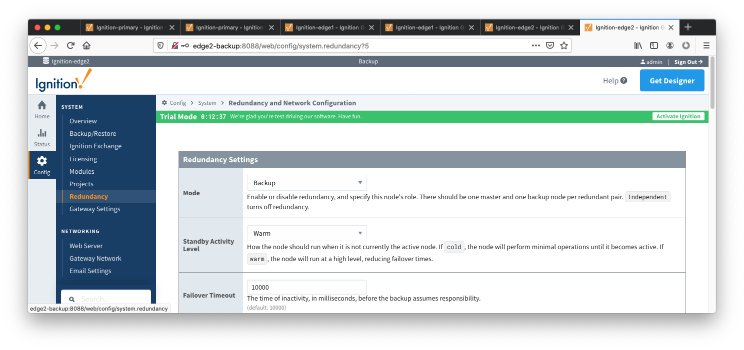744x350 pixels.
Task: Open the tracking protection shield icon
Action: point(160,45)
